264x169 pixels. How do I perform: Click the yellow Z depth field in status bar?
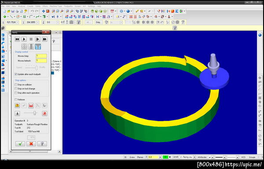coord(153,157)
